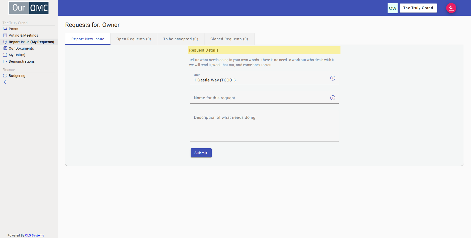
Task: Open the Open Requests (0) tab
Action: (x=134, y=39)
